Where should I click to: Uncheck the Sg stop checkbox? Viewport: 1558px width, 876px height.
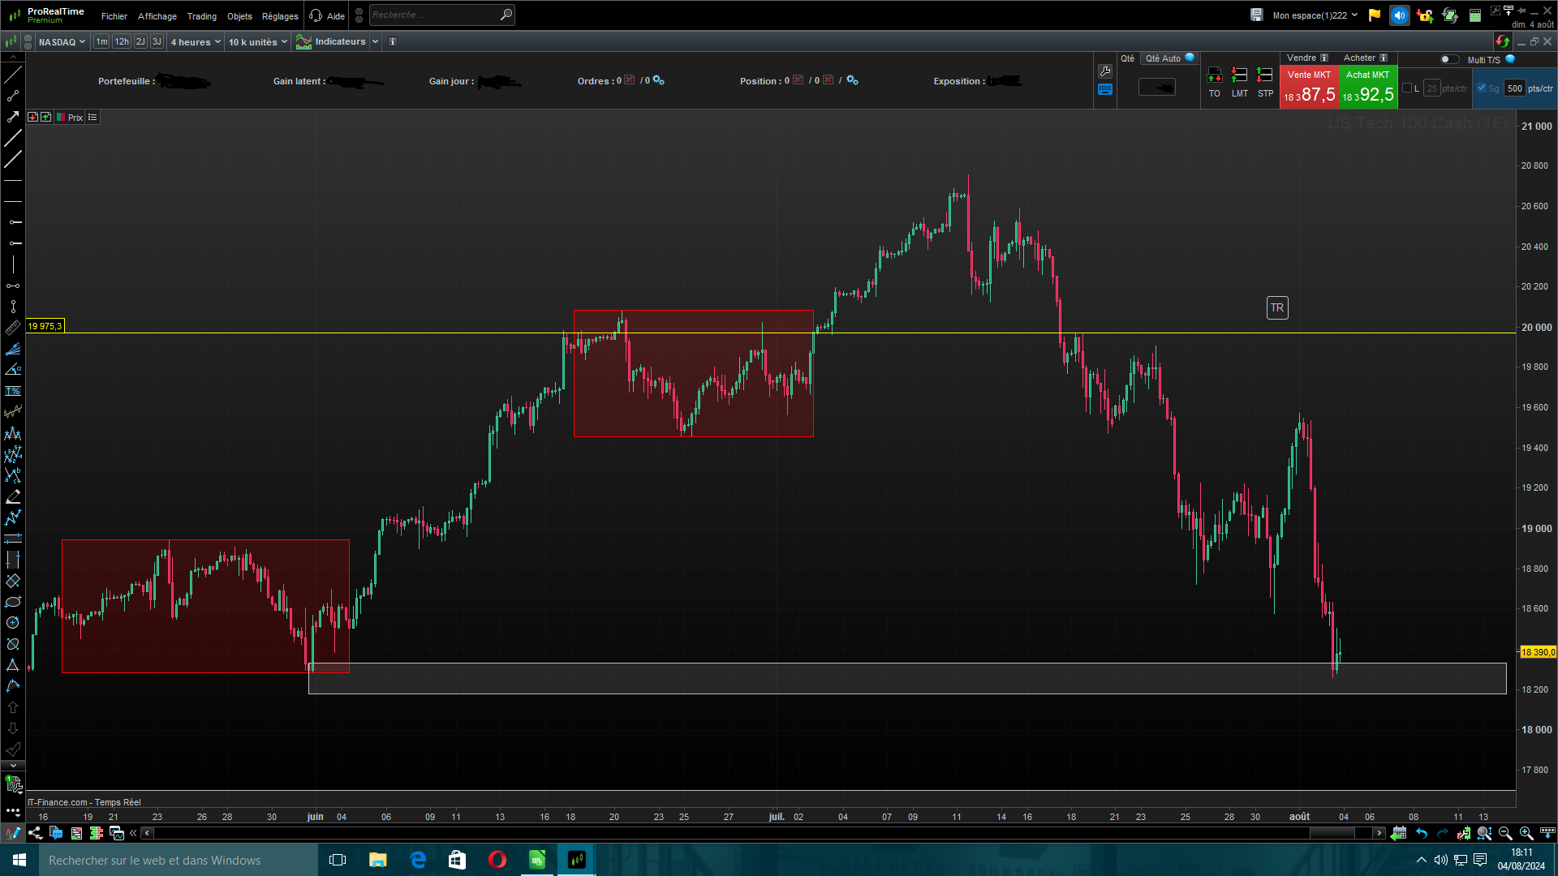coord(1482,88)
